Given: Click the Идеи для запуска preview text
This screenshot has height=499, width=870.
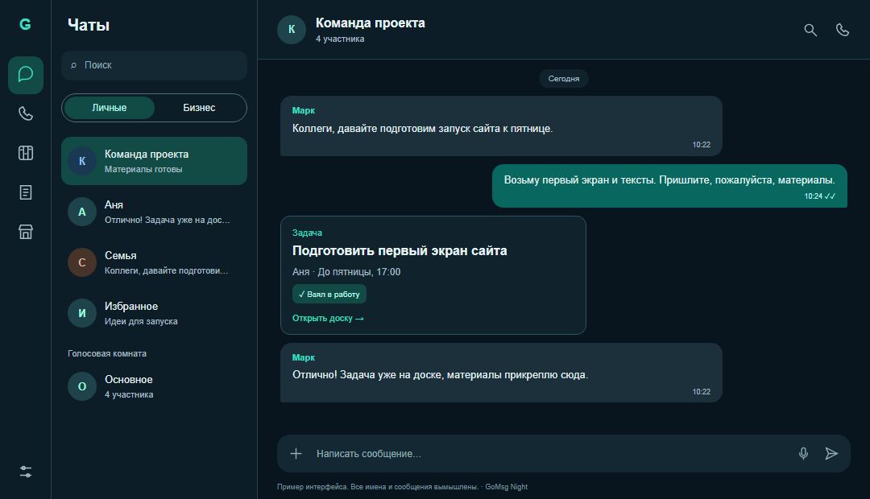Looking at the screenshot, I should coord(142,322).
